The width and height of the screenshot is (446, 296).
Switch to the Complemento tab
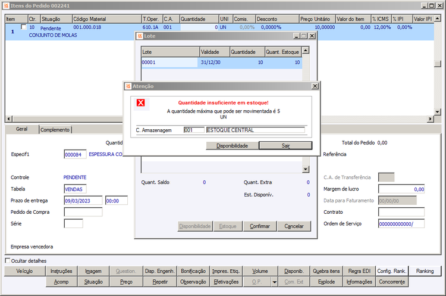[55, 130]
